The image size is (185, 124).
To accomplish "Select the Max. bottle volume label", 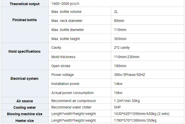I will 66,12.
